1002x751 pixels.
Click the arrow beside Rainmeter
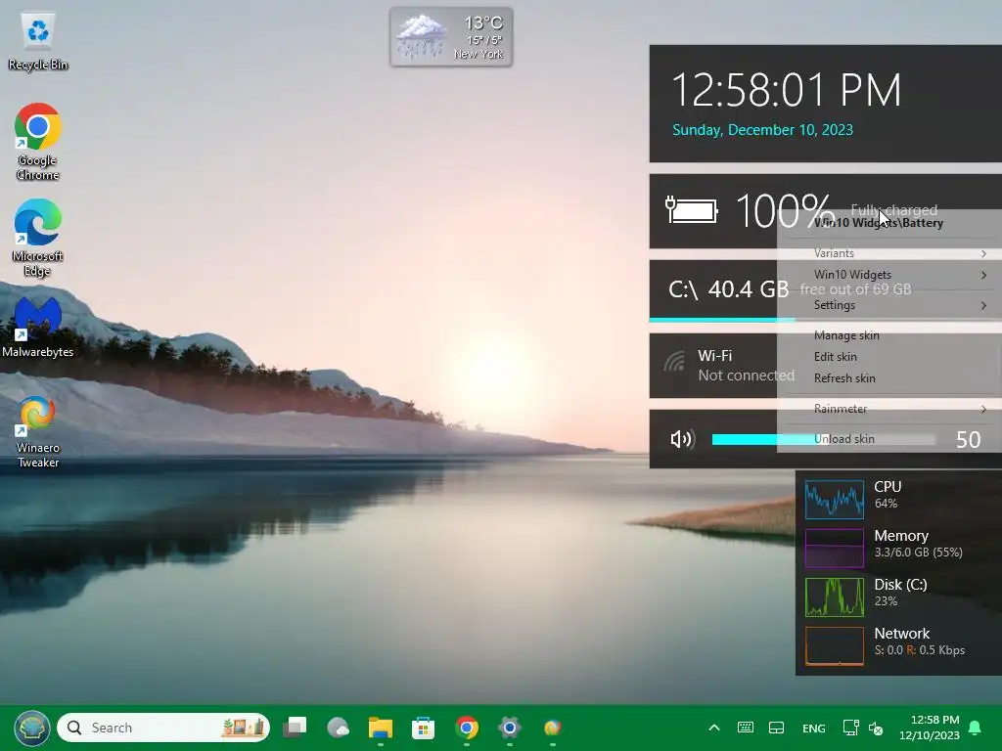[983, 409]
